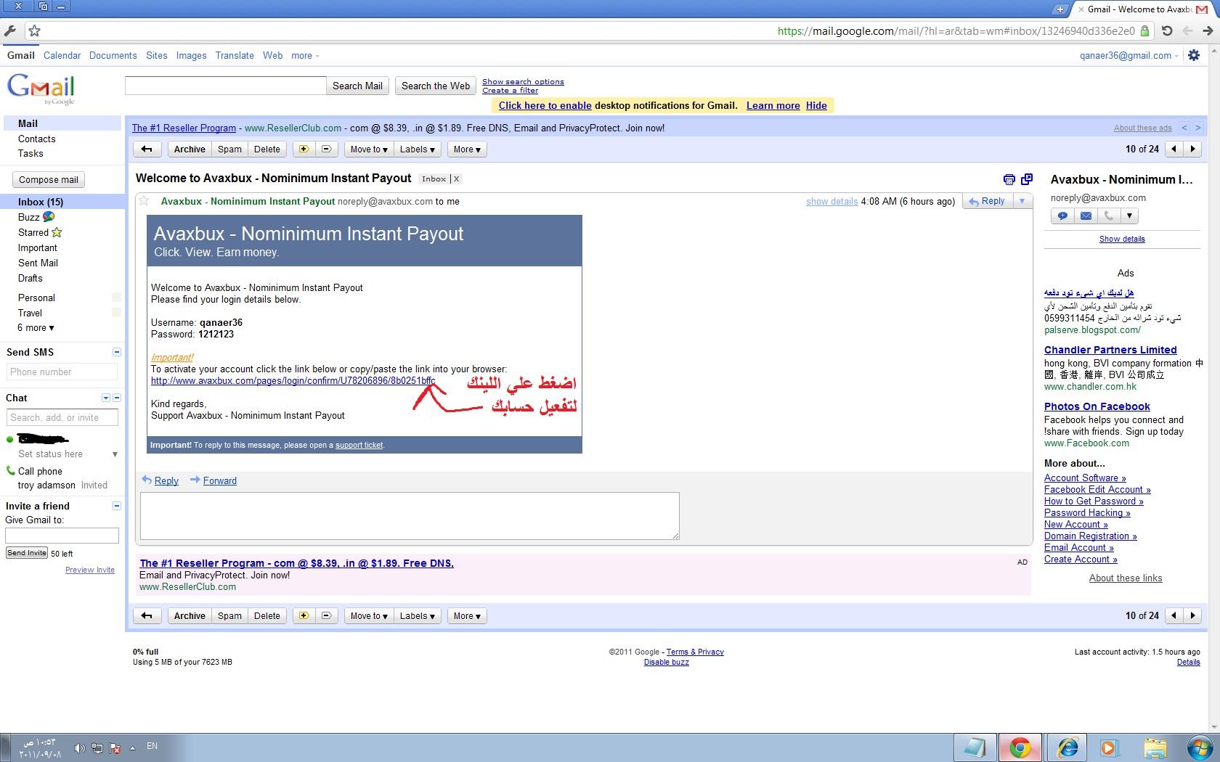The width and height of the screenshot is (1220, 762).
Task: Email the contact using the envelope icon
Action: click(x=1086, y=216)
